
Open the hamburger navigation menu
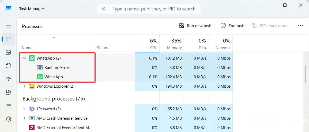pyautogui.click(x=8, y=26)
